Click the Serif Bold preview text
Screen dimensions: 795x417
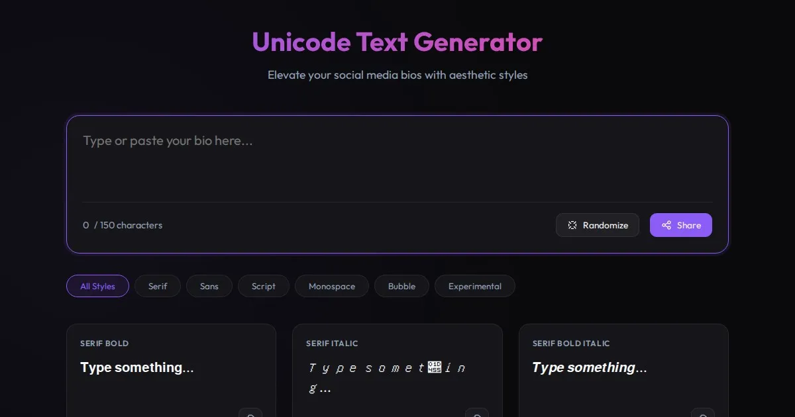[x=137, y=367]
